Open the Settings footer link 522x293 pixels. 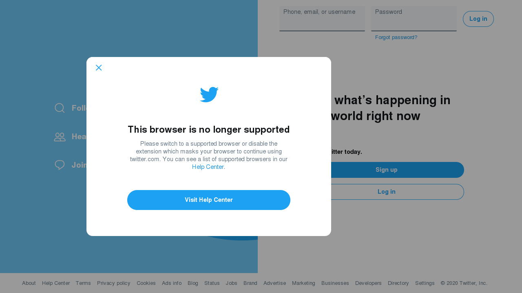tap(425, 283)
